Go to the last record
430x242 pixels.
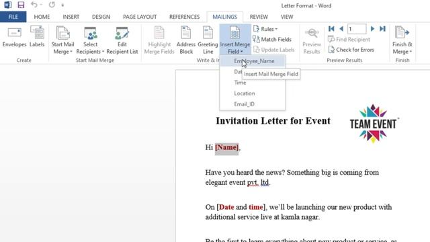pyautogui.click(x=382, y=29)
